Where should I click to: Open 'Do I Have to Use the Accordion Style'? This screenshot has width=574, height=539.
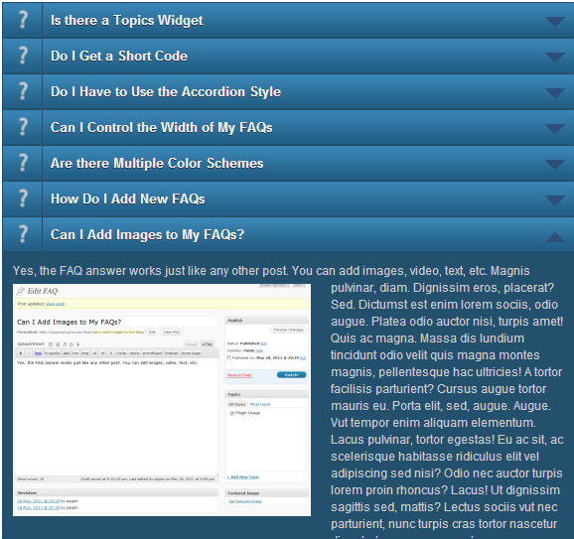[166, 92]
